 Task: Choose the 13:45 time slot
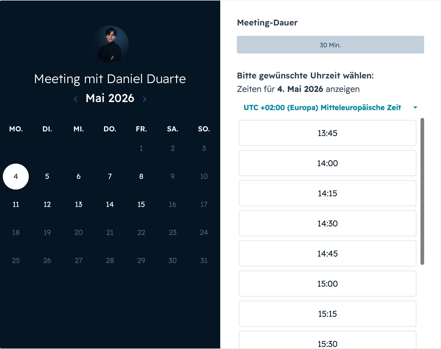coord(327,133)
